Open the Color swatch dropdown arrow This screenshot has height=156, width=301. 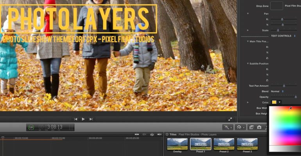pos(279,102)
